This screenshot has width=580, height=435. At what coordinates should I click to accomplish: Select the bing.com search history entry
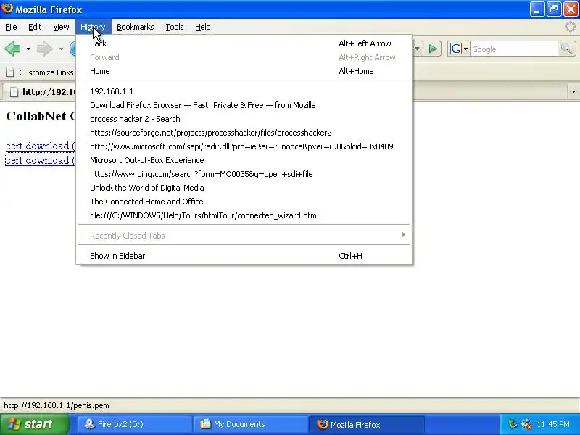coord(244,174)
